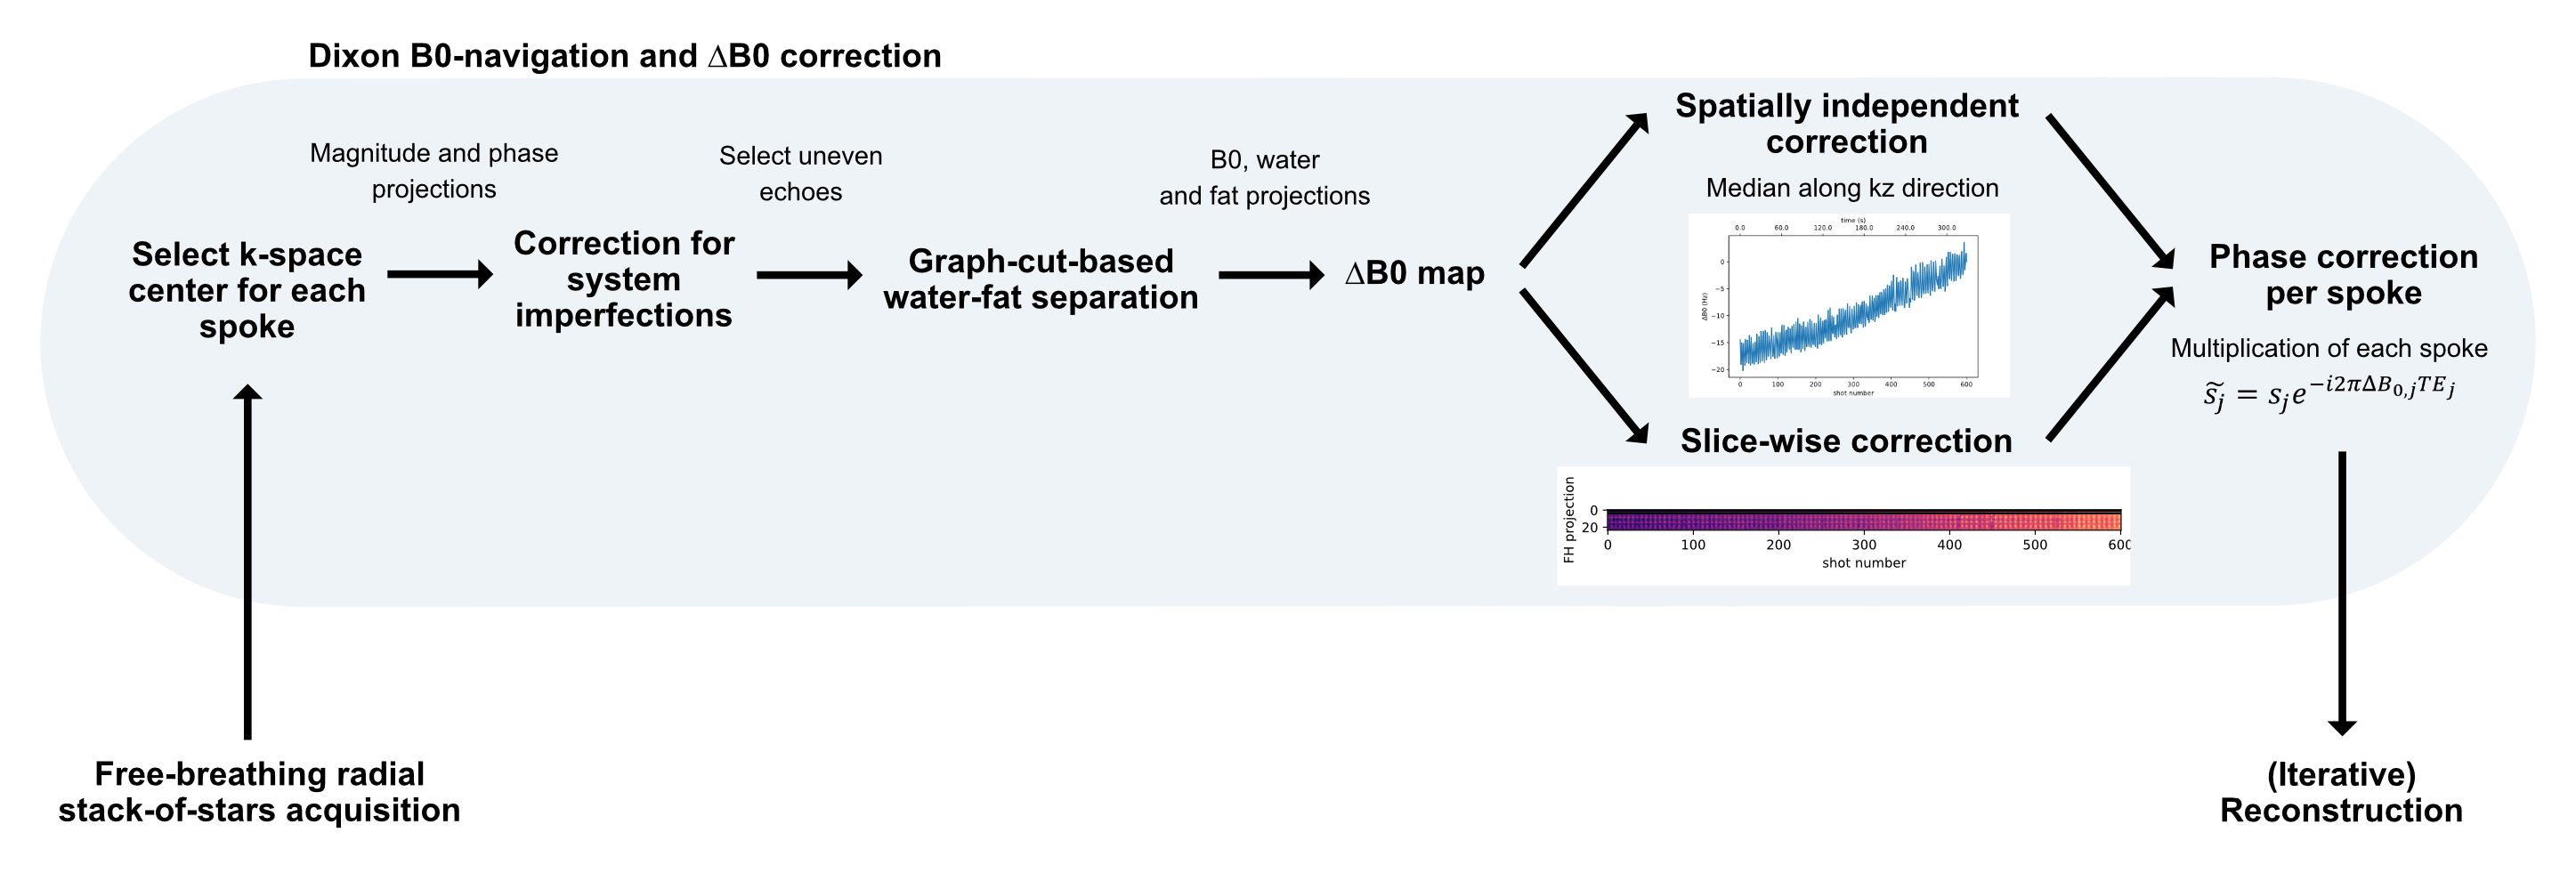Click the 'Median along kz direction' caption
The height and width of the screenshot is (873, 2576).
pos(1852,188)
